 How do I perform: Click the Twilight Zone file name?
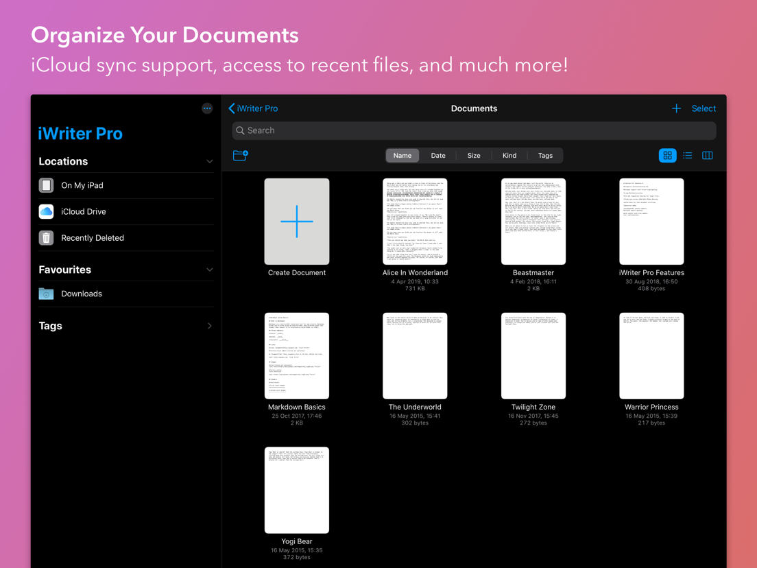tap(533, 407)
